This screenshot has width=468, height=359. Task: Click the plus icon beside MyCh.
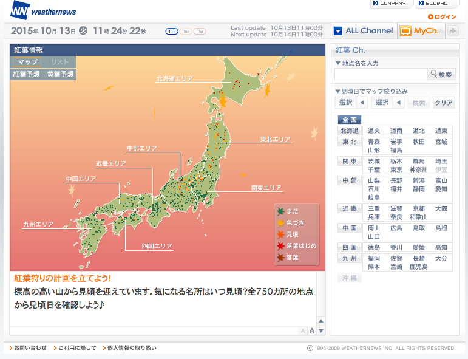[453, 31]
